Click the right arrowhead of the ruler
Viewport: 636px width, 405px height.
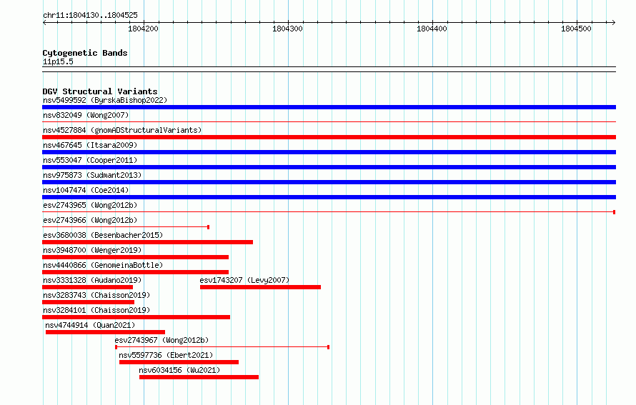coord(614,23)
